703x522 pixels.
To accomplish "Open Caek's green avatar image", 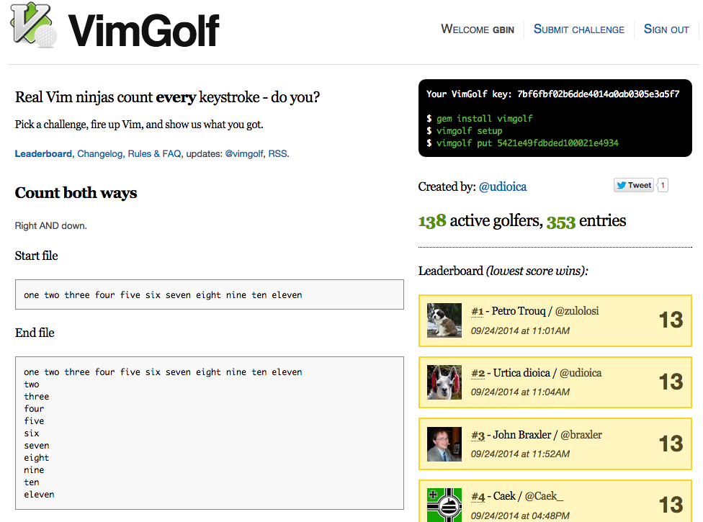I will [x=444, y=504].
